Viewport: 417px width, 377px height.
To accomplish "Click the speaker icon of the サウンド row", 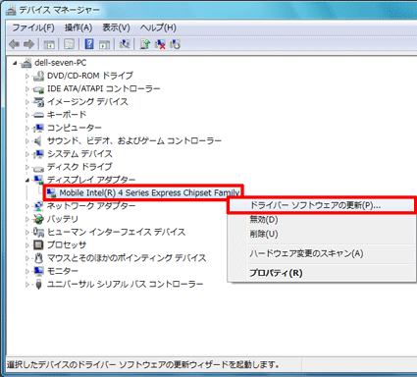I will [x=38, y=140].
